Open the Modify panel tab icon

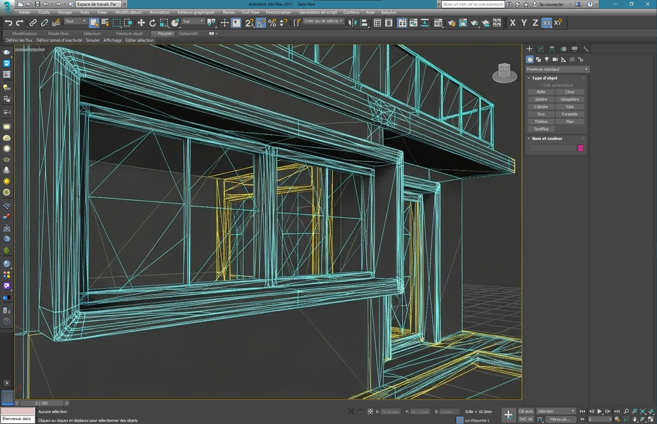[540, 49]
